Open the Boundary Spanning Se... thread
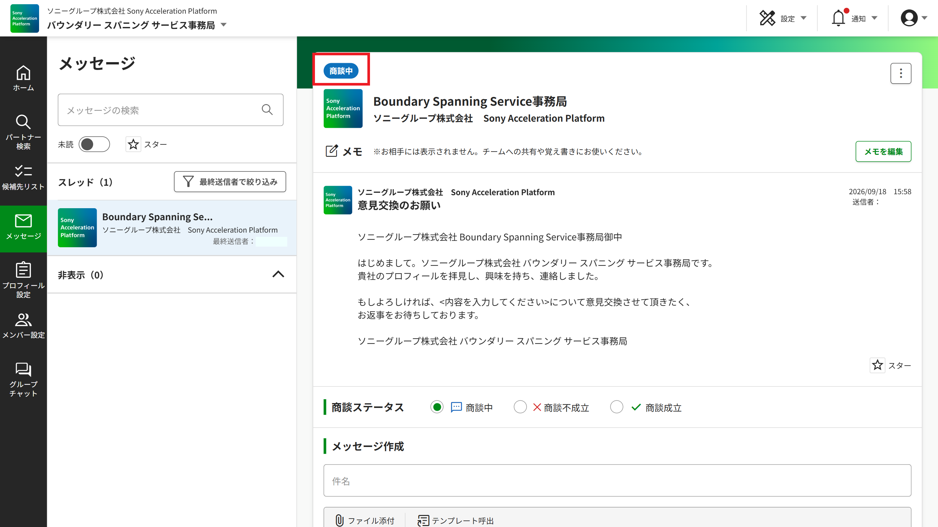Viewport: 938px width, 527px height. [x=172, y=228]
